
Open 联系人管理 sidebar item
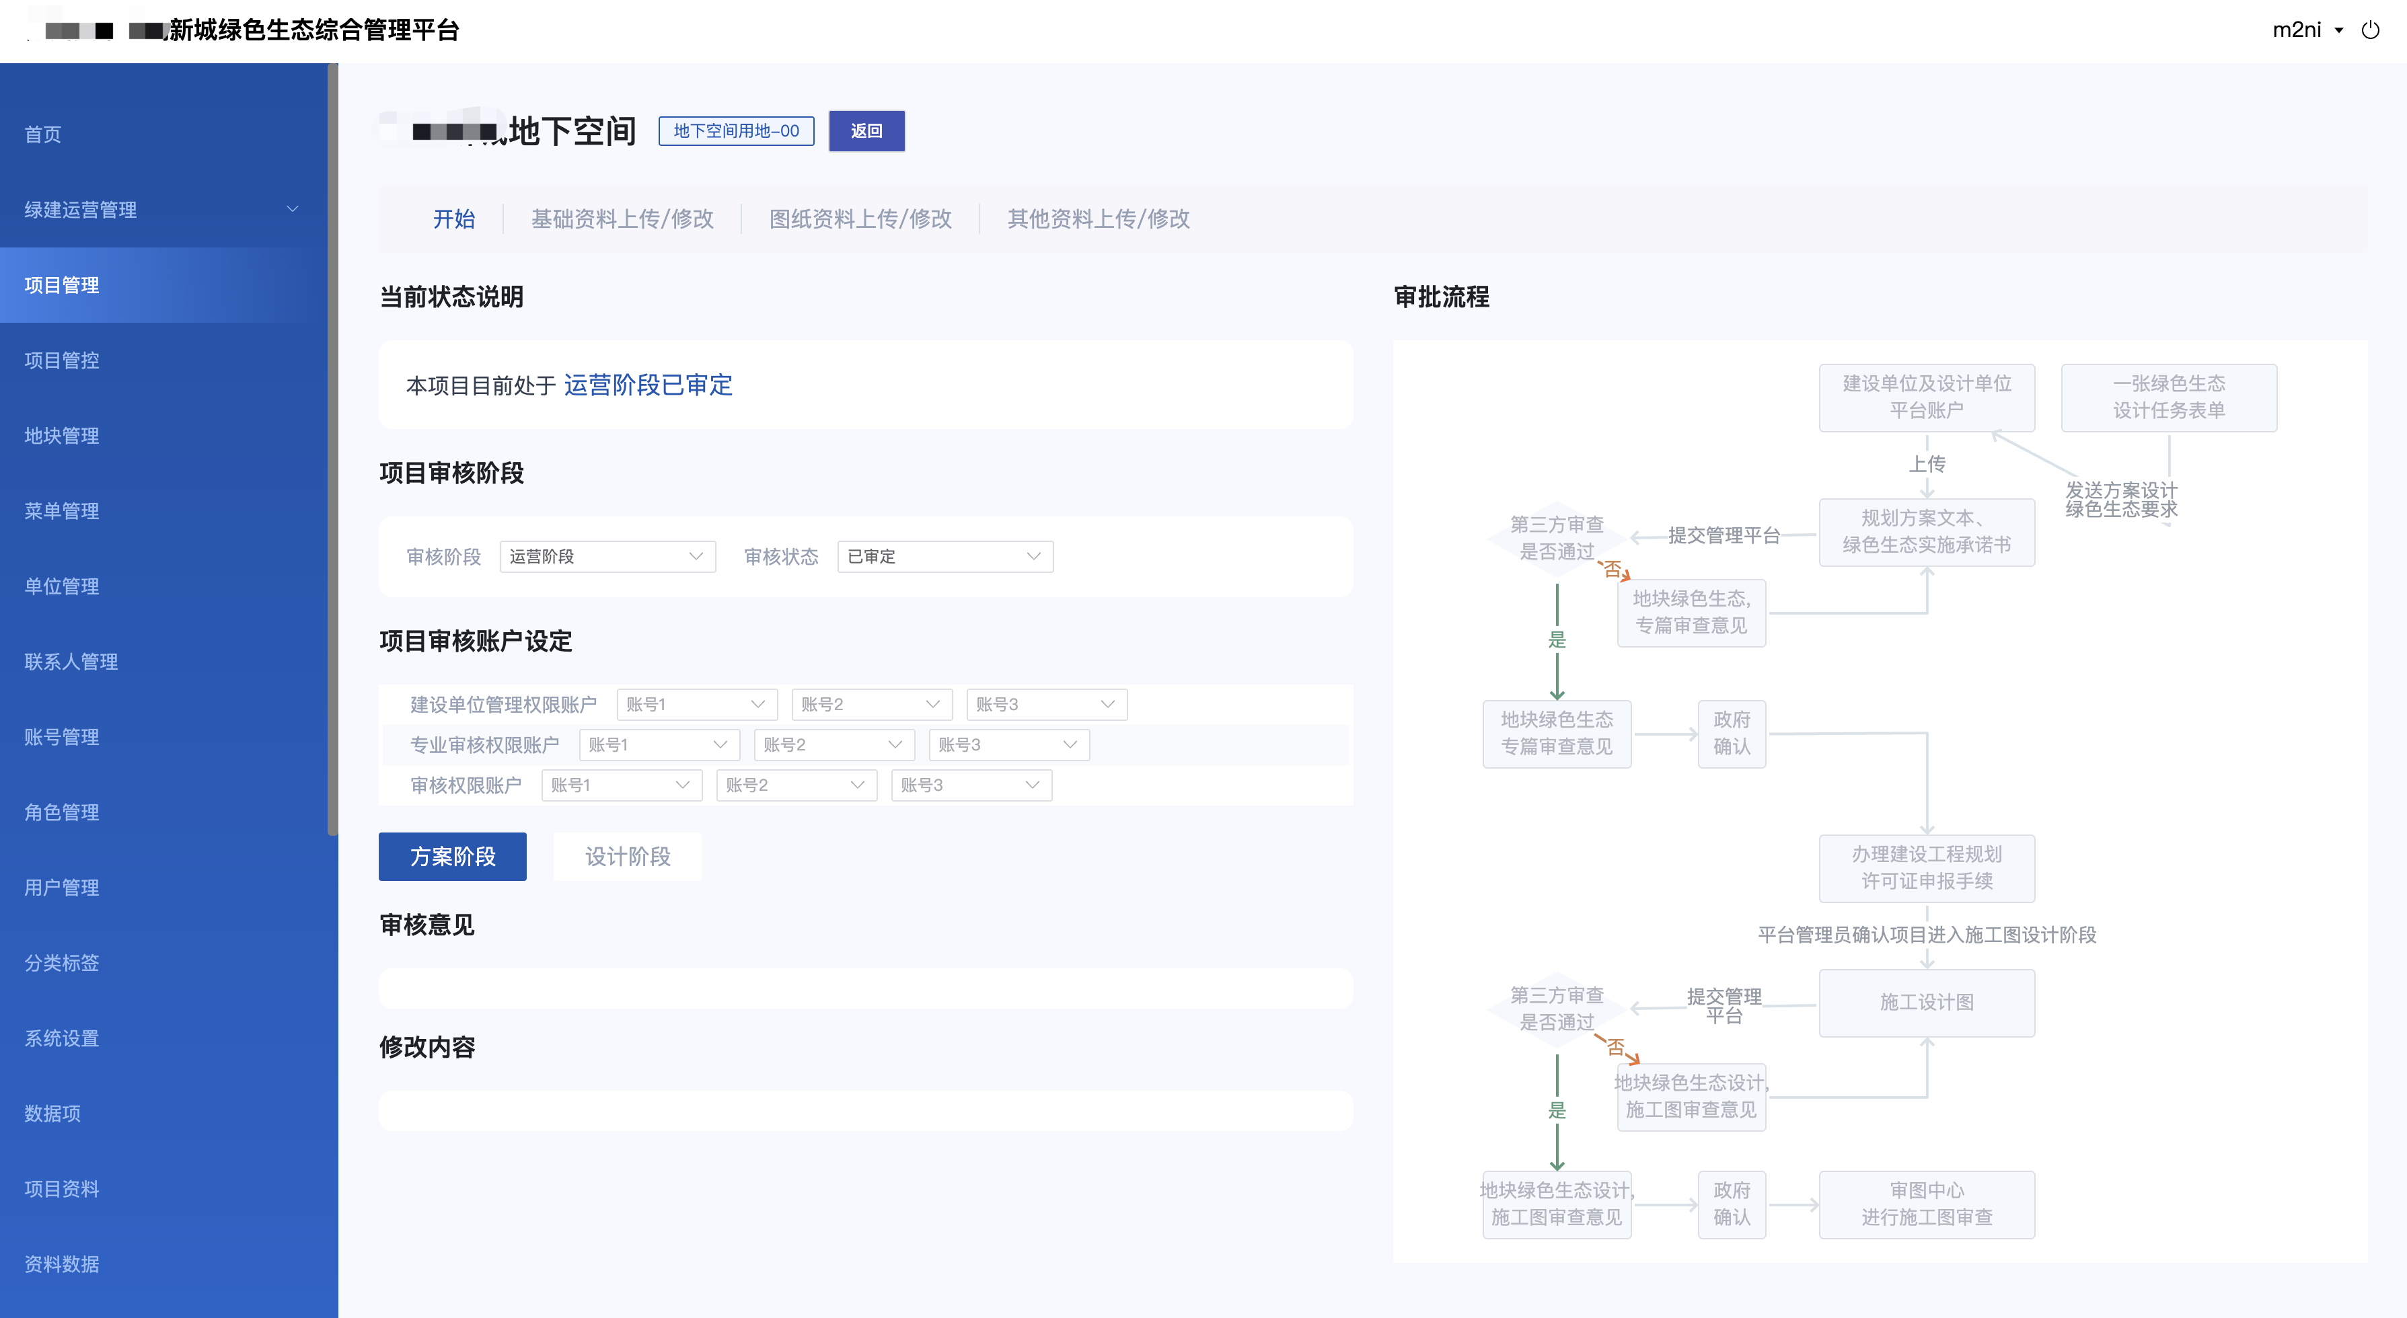point(163,662)
